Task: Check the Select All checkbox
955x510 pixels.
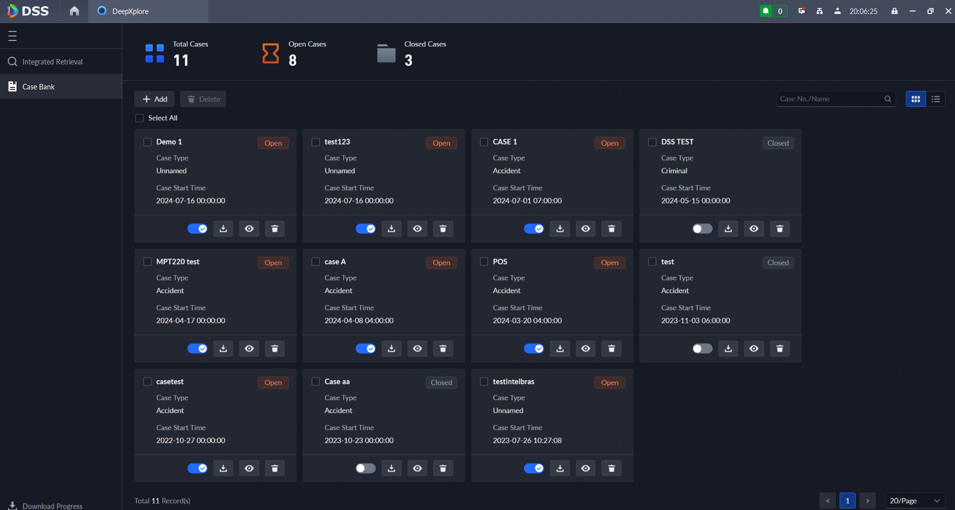Action: point(140,118)
